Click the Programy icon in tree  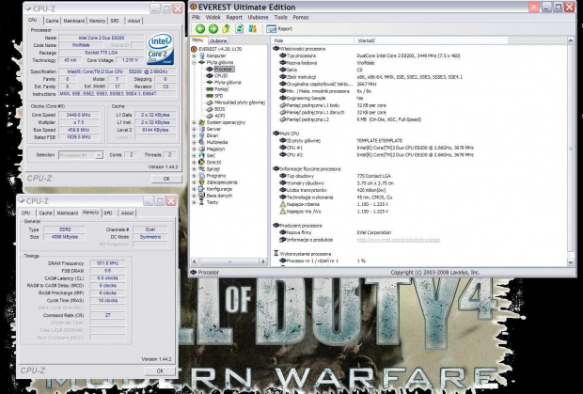click(201, 176)
